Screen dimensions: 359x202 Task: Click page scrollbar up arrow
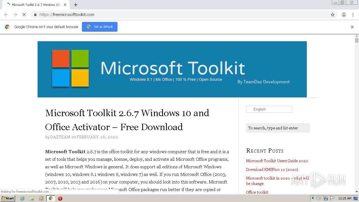(357, 36)
